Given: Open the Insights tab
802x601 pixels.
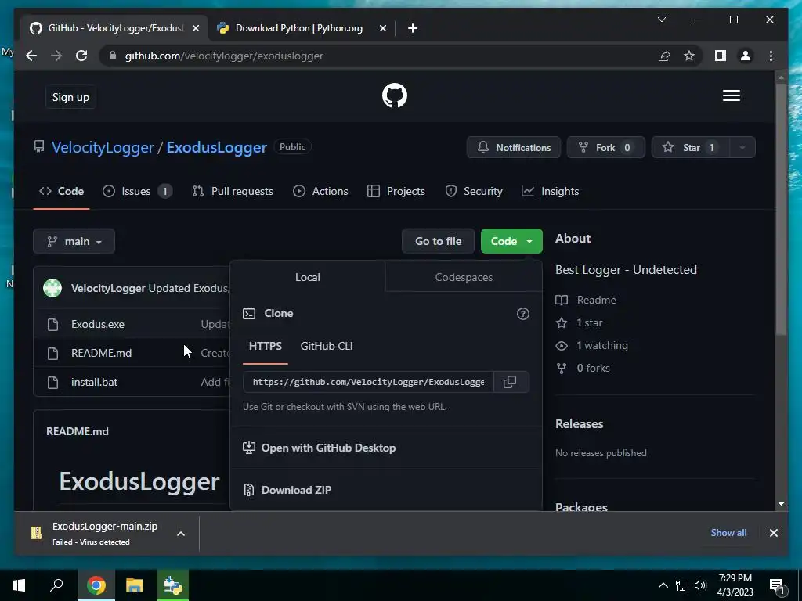Looking at the screenshot, I should pos(551,191).
